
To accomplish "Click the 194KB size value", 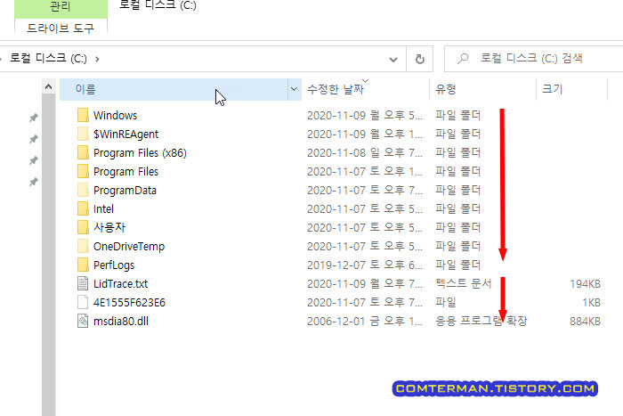I will click(x=585, y=283).
